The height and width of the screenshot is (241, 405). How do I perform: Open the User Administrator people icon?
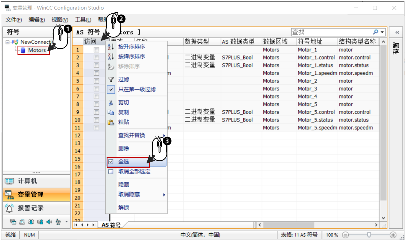tap(31, 222)
